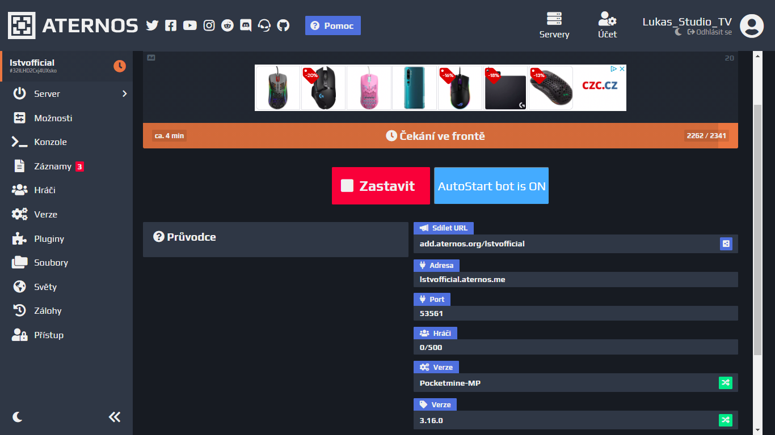The height and width of the screenshot is (435, 775).
Task: Open the GitHub icon in header
Action: pos(283,25)
